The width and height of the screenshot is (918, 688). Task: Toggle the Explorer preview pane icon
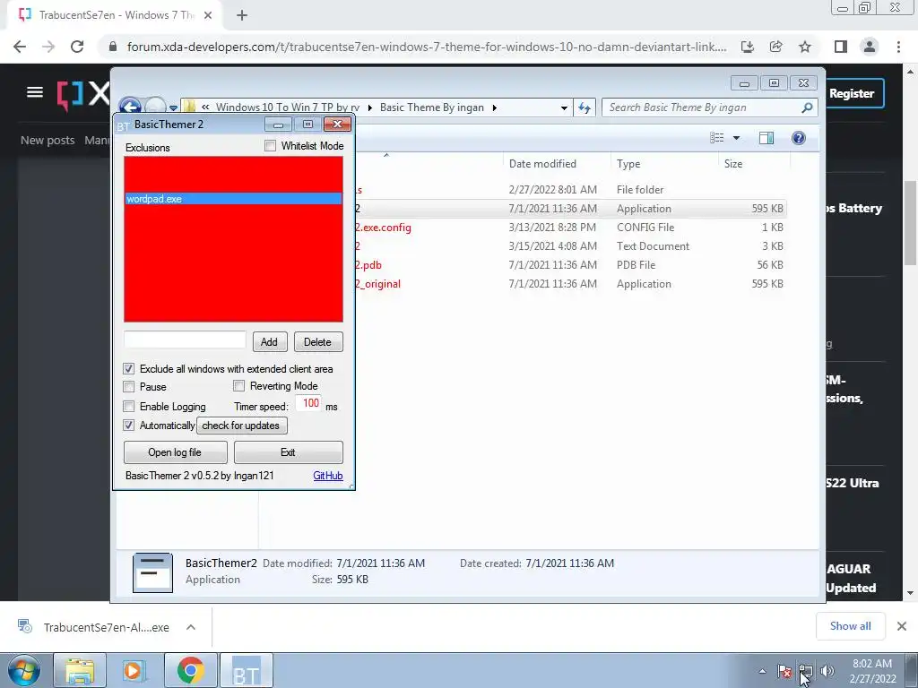(766, 138)
